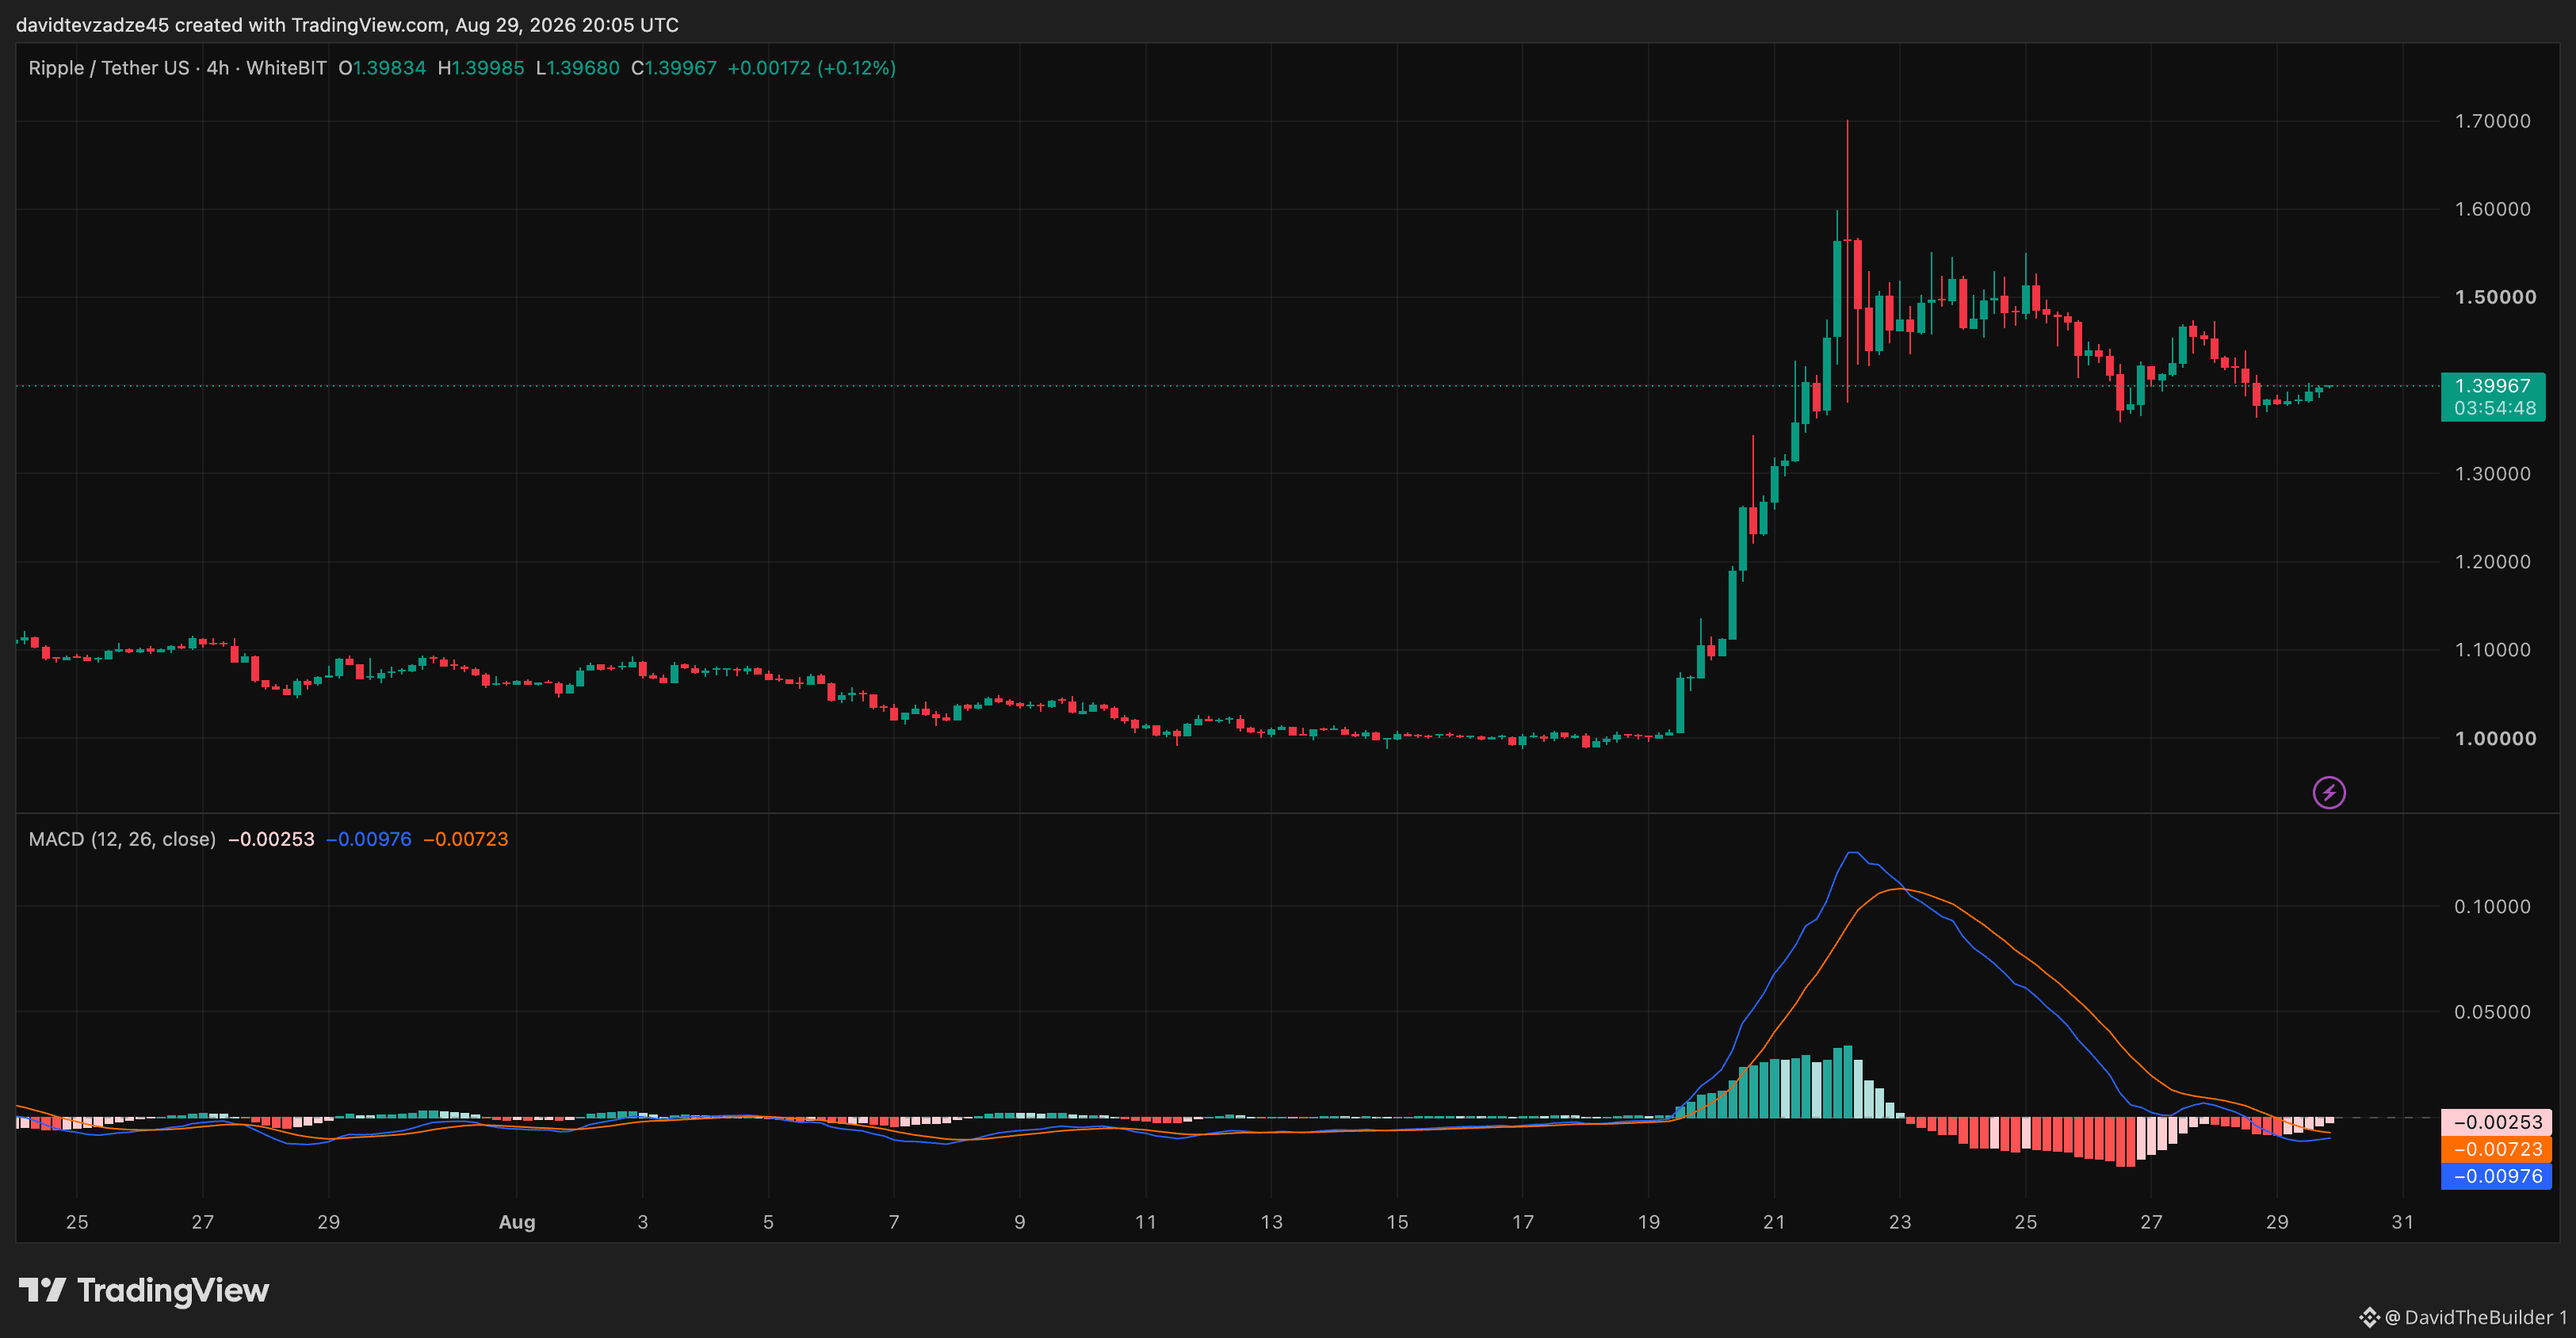Viewport: 2576px width, 1338px height.
Task: Click the 23 date label on time axis
Action: [1900, 1222]
